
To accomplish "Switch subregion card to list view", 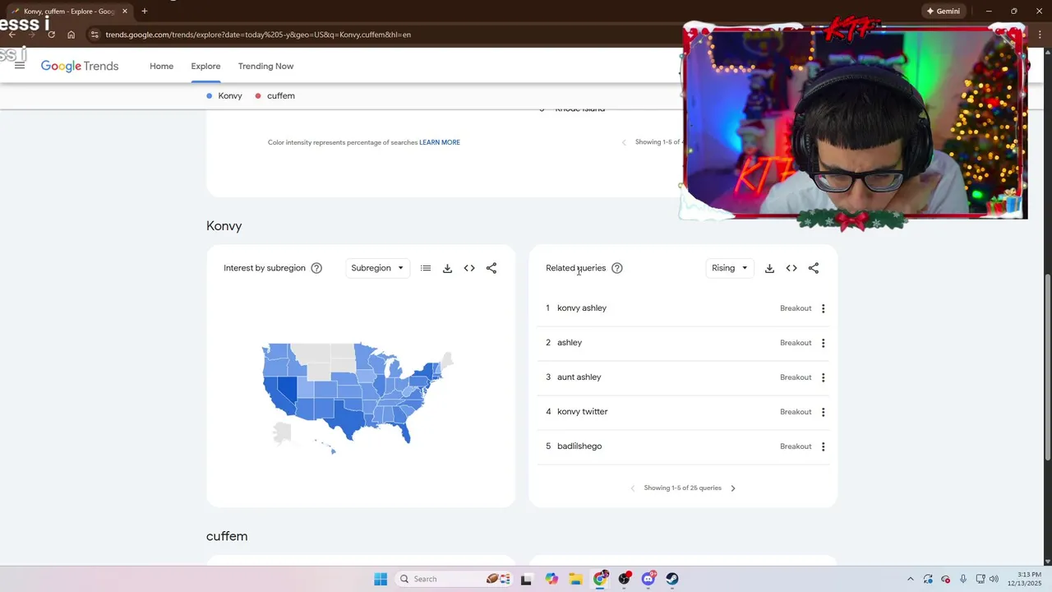I will pyautogui.click(x=426, y=268).
